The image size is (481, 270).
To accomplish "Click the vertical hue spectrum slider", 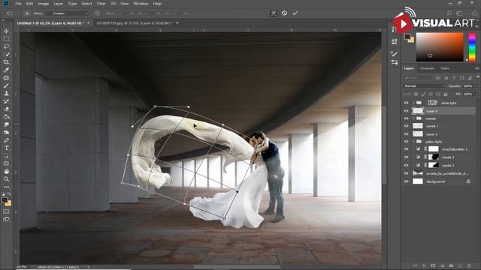I will (x=472, y=46).
